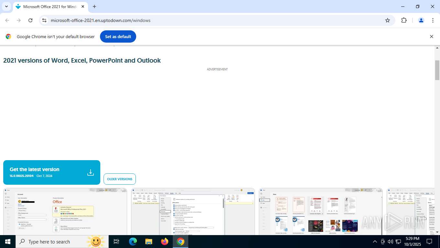Set Chrome as default browser
The width and height of the screenshot is (440, 248).
point(118,36)
